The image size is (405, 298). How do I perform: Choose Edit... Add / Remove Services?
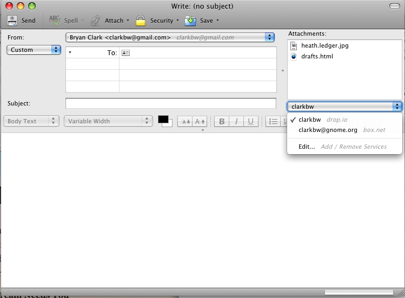(x=344, y=147)
